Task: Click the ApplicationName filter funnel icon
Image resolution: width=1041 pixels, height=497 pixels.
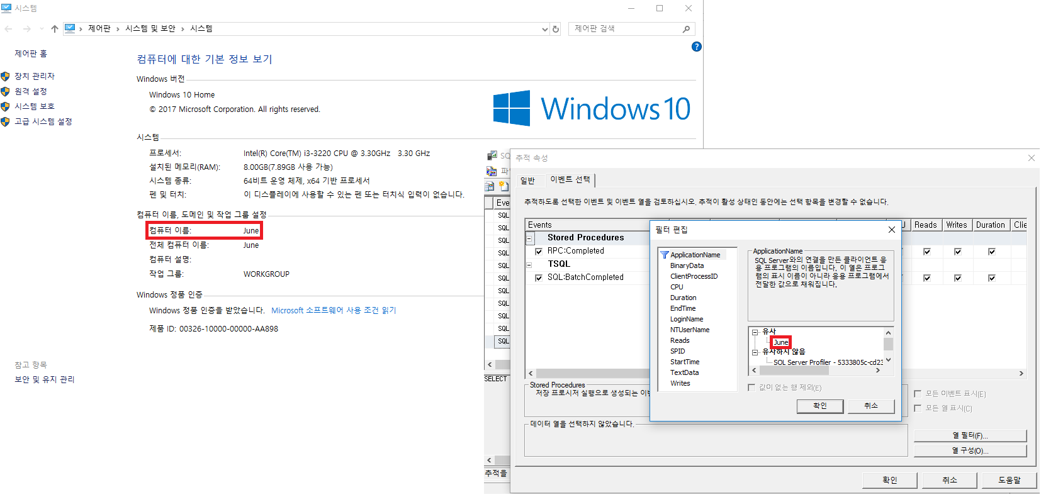Action: tap(664, 255)
